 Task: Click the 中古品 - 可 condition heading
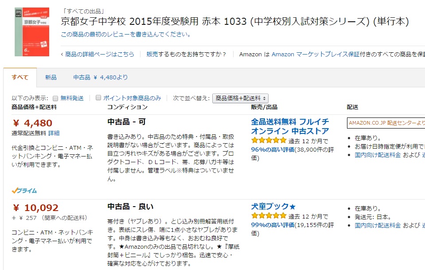(127, 122)
